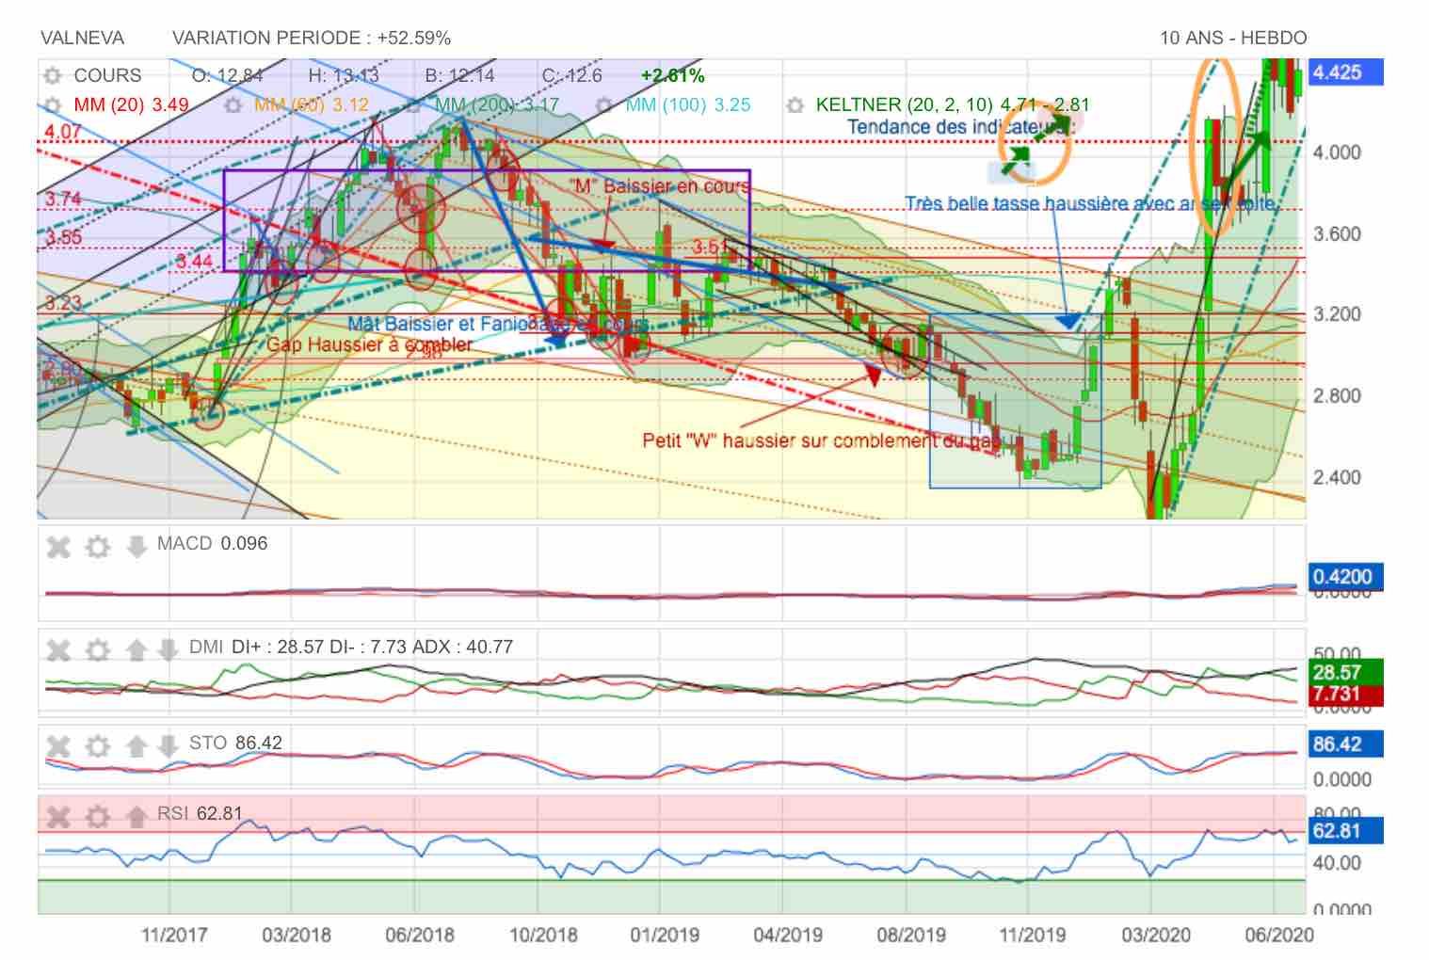The image size is (1429, 960).
Task: Click the 10/2018 date axis label
Action: coord(542,936)
